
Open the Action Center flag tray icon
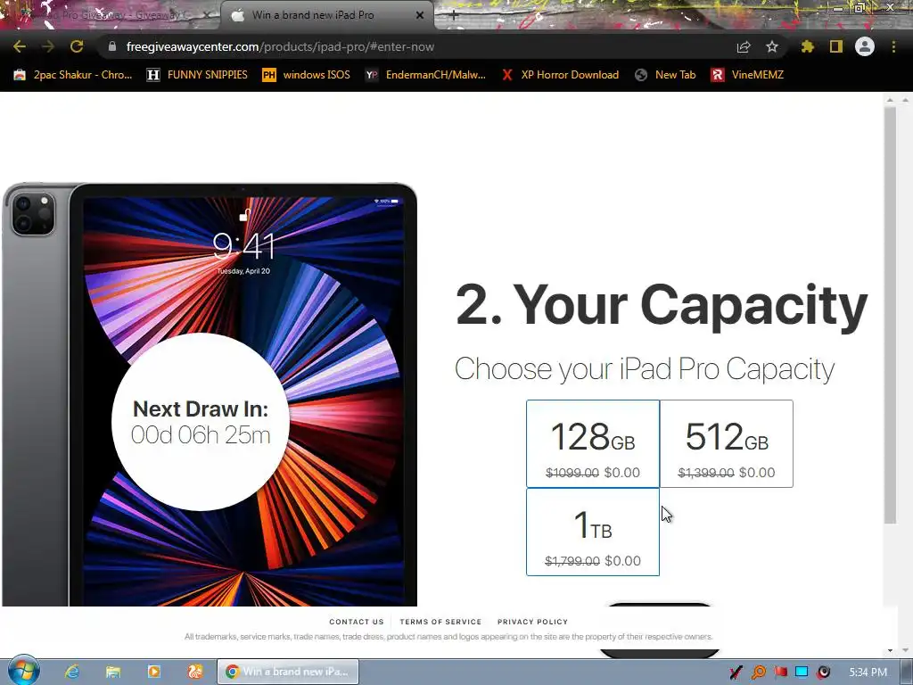(780, 673)
